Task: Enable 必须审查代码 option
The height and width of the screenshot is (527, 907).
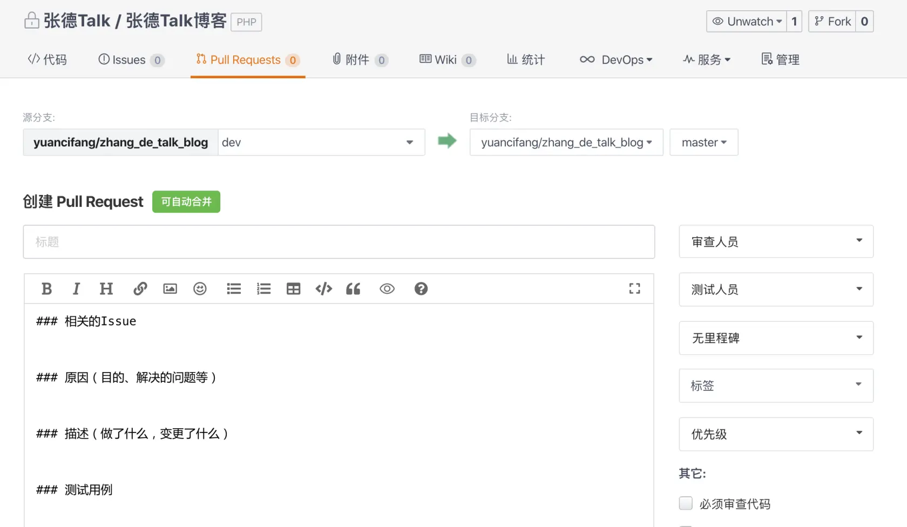Action: [686, 503]
